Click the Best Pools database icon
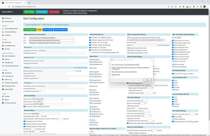The image size is (210, 136). [3, 42]
